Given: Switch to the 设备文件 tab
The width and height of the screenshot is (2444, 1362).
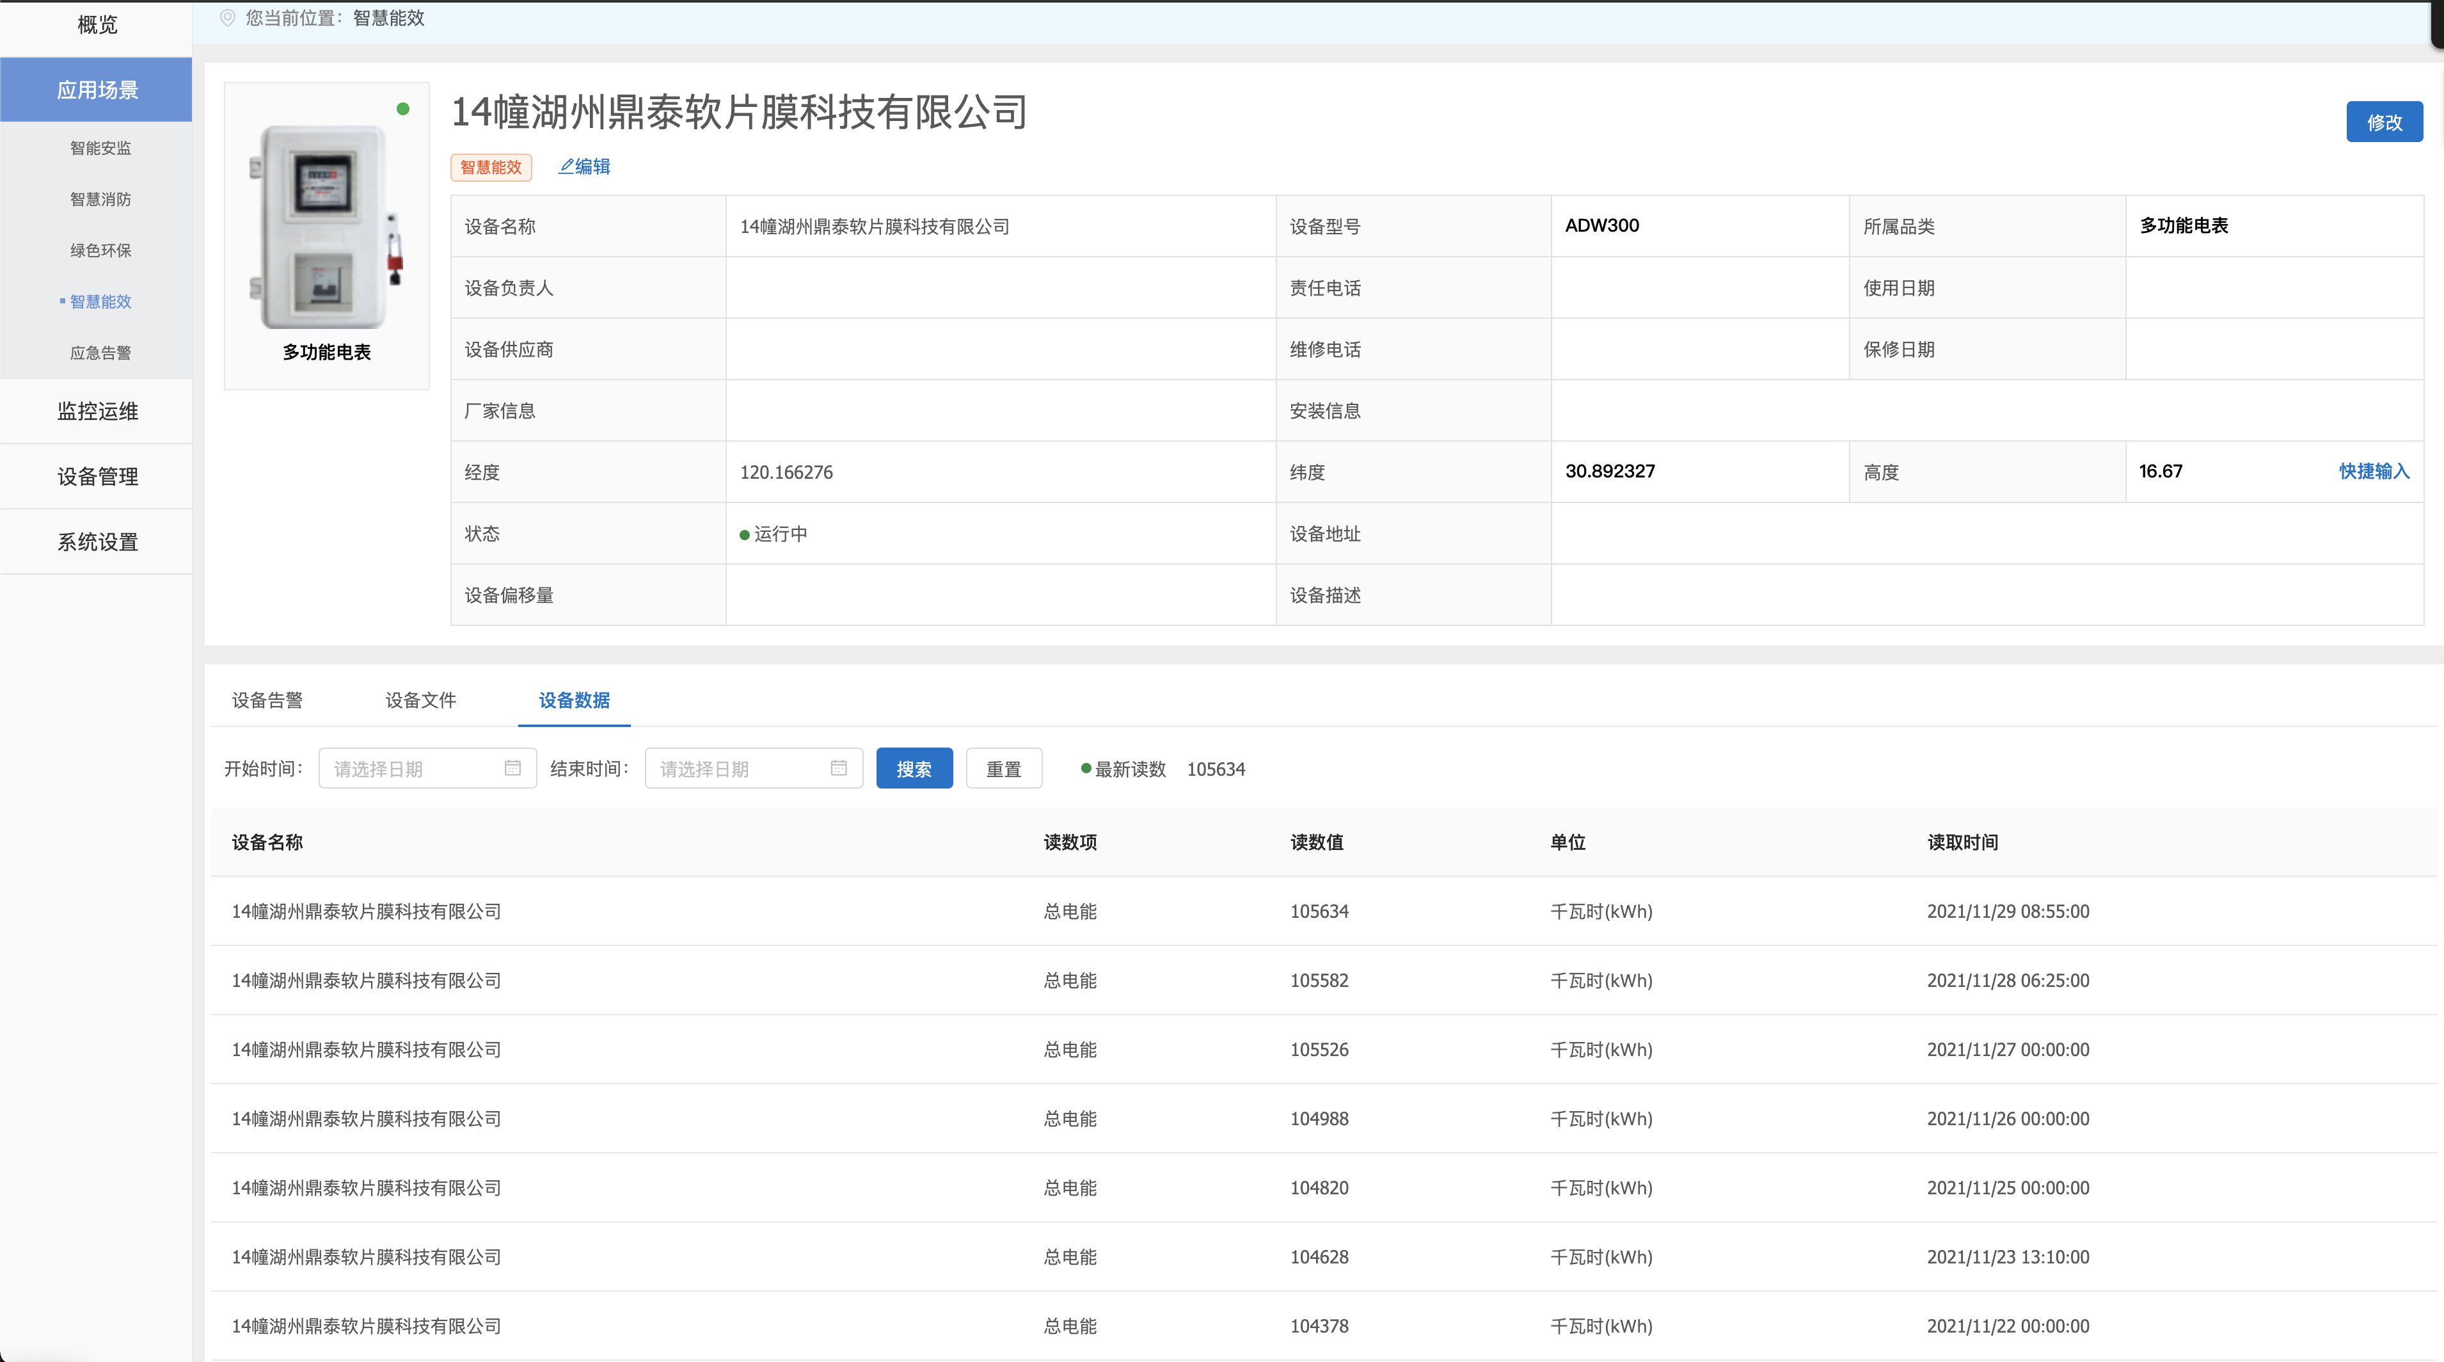Looking at the screenshot, I should click(x=420, y=700).
